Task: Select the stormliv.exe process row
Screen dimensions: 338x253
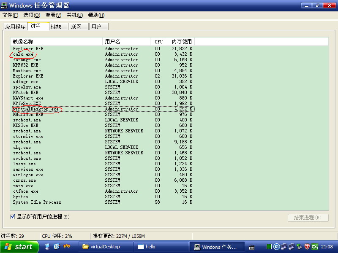Action: pos(102,136)
